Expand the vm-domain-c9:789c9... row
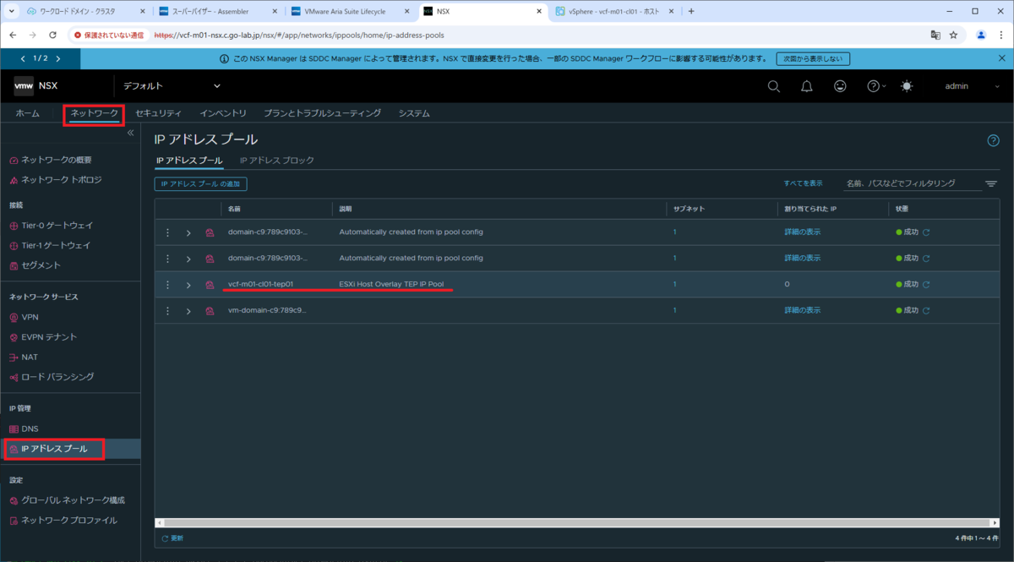The image size is (1014, 562). tap(188, 310)
